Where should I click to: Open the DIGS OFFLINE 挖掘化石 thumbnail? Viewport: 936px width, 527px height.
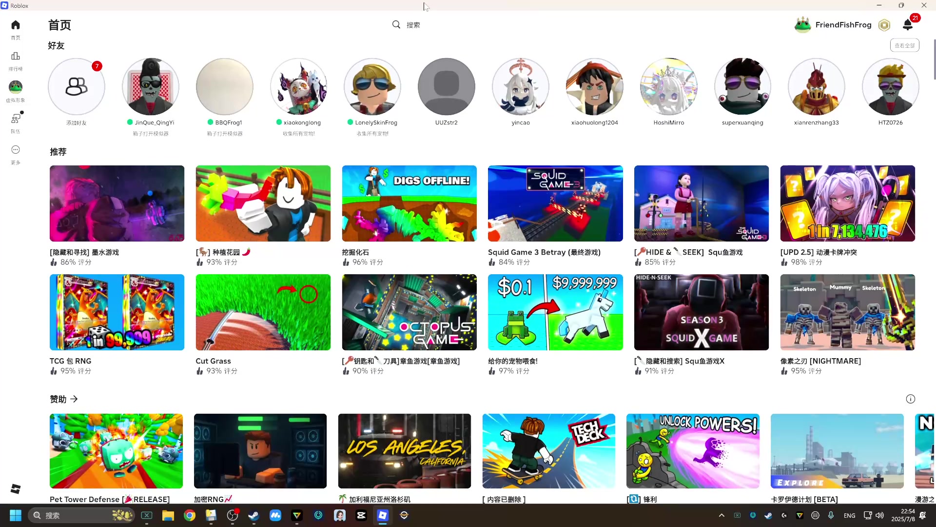coord(409,203)
